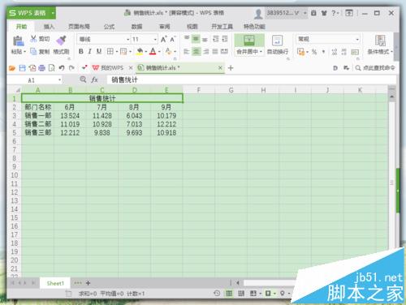Image resolution: width=406 pixels, height=305 pixels.
Task: Click the clear formatting eraser icon
Action: 168,51
